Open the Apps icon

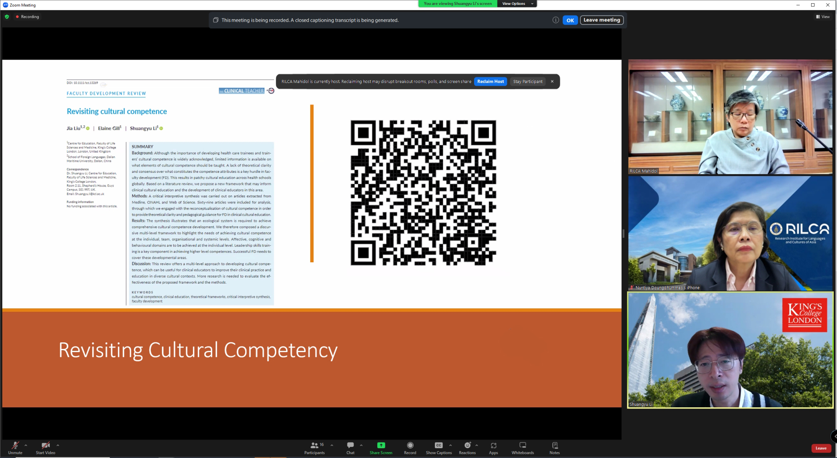[x=493, y=445]
